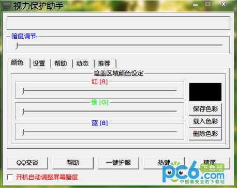
Task: Open the 热键 hotkey settings
Action: (x=164, y=163)
